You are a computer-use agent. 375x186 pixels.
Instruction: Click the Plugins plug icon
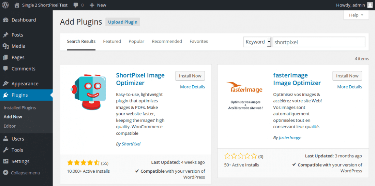6,95
